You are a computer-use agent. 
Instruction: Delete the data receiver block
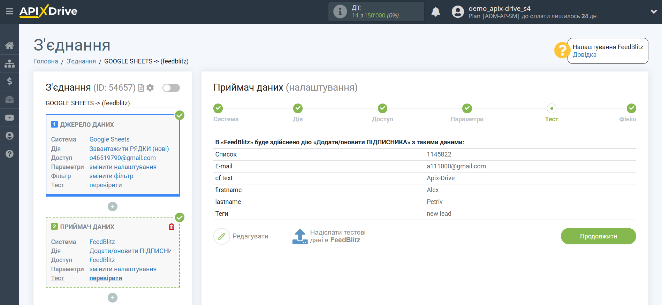[x=172, y=227]
